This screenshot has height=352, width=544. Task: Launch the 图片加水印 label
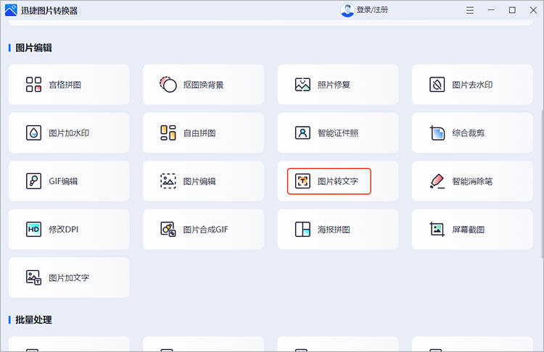tap(69, 133)
